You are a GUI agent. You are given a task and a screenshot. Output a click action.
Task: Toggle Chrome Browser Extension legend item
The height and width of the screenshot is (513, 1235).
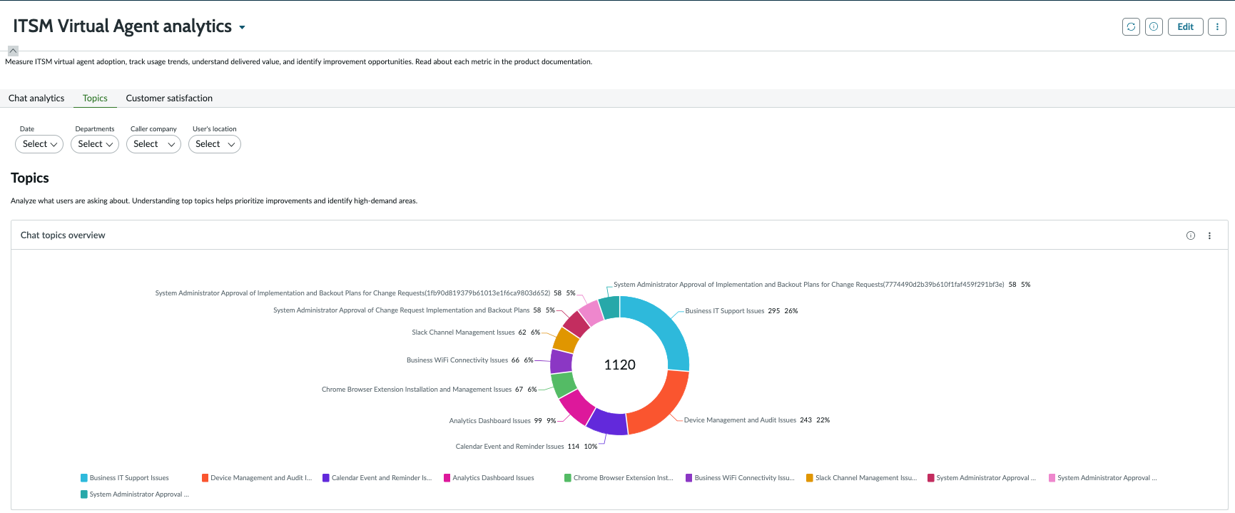coord(619,478)
